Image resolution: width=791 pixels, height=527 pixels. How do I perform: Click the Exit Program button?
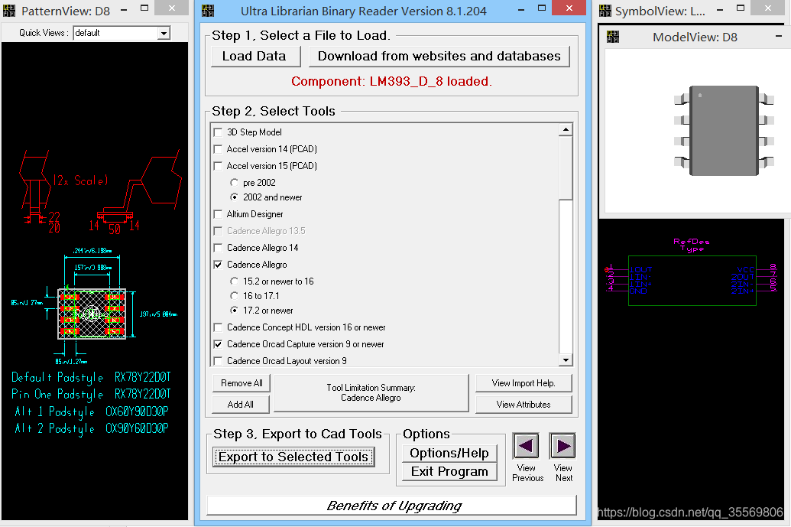449,471
